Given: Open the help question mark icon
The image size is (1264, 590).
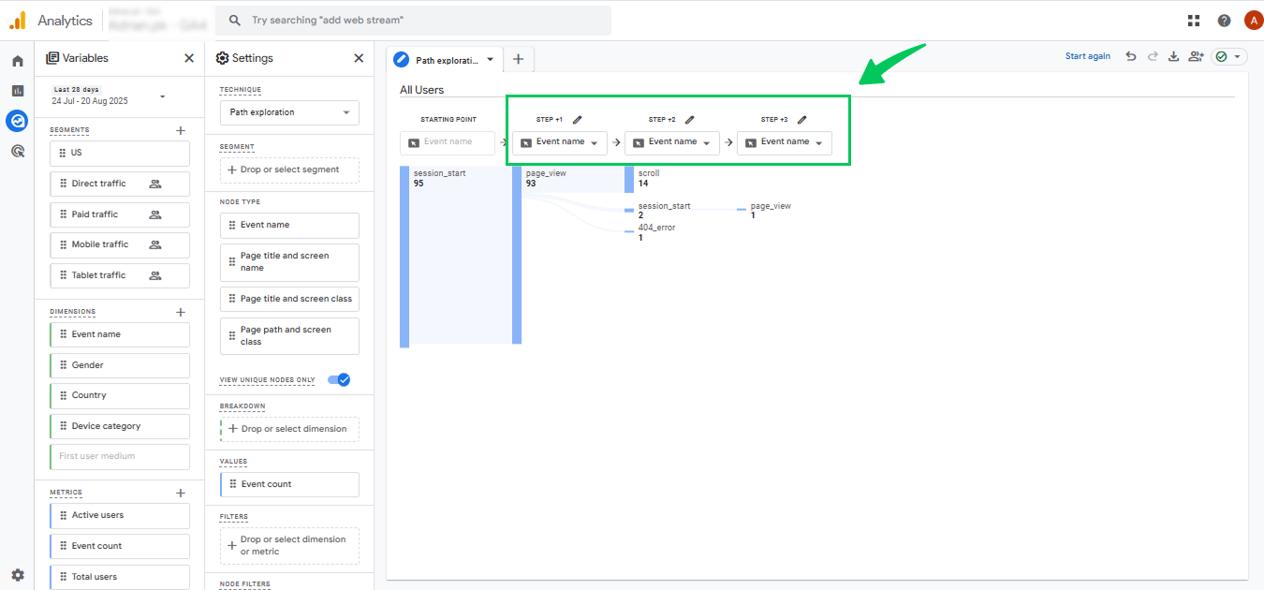Looking at the screenshot, I should (x=1224, y=21).
